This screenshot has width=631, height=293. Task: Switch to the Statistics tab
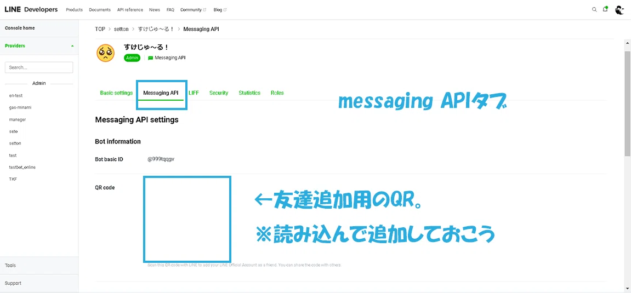coord(249,93)
